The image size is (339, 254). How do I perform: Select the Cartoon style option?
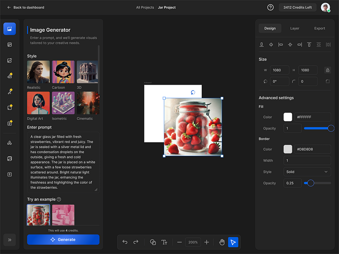pyautogui.click(x=63, y=72)
